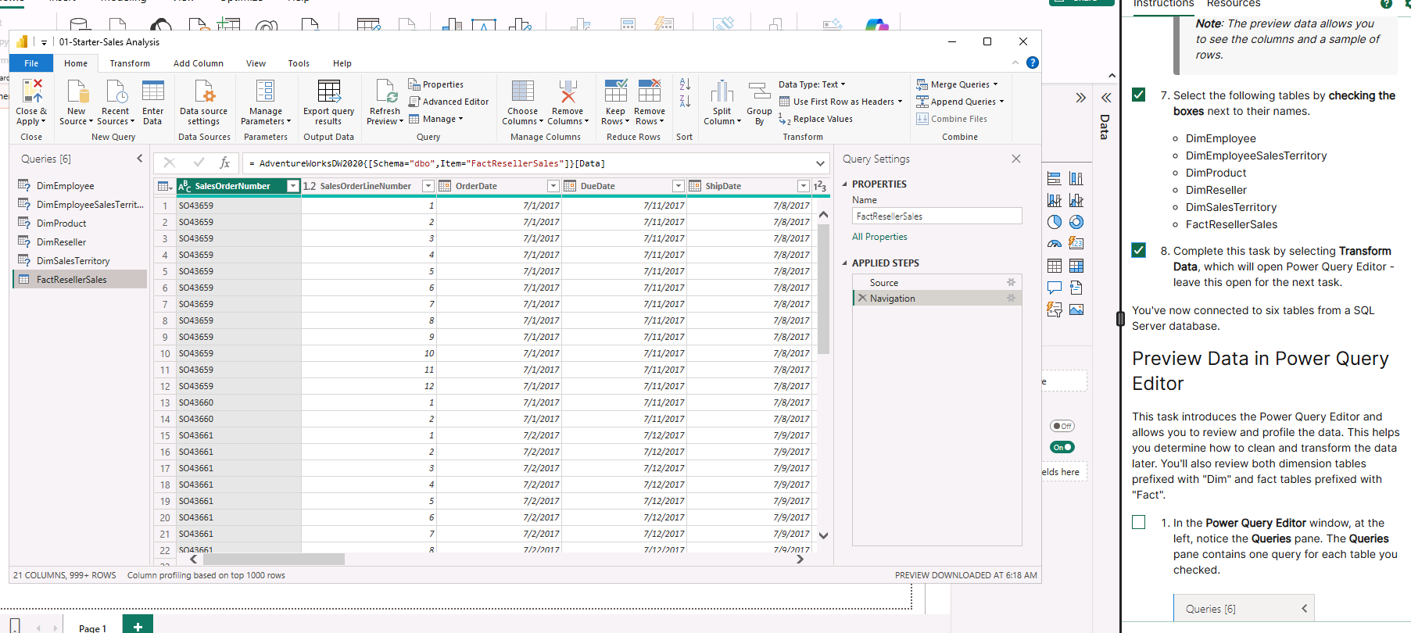The height and width of the screenshot is (633, 1411).
Task: Click the fx formula icon
Action: (x=224, y=163)
